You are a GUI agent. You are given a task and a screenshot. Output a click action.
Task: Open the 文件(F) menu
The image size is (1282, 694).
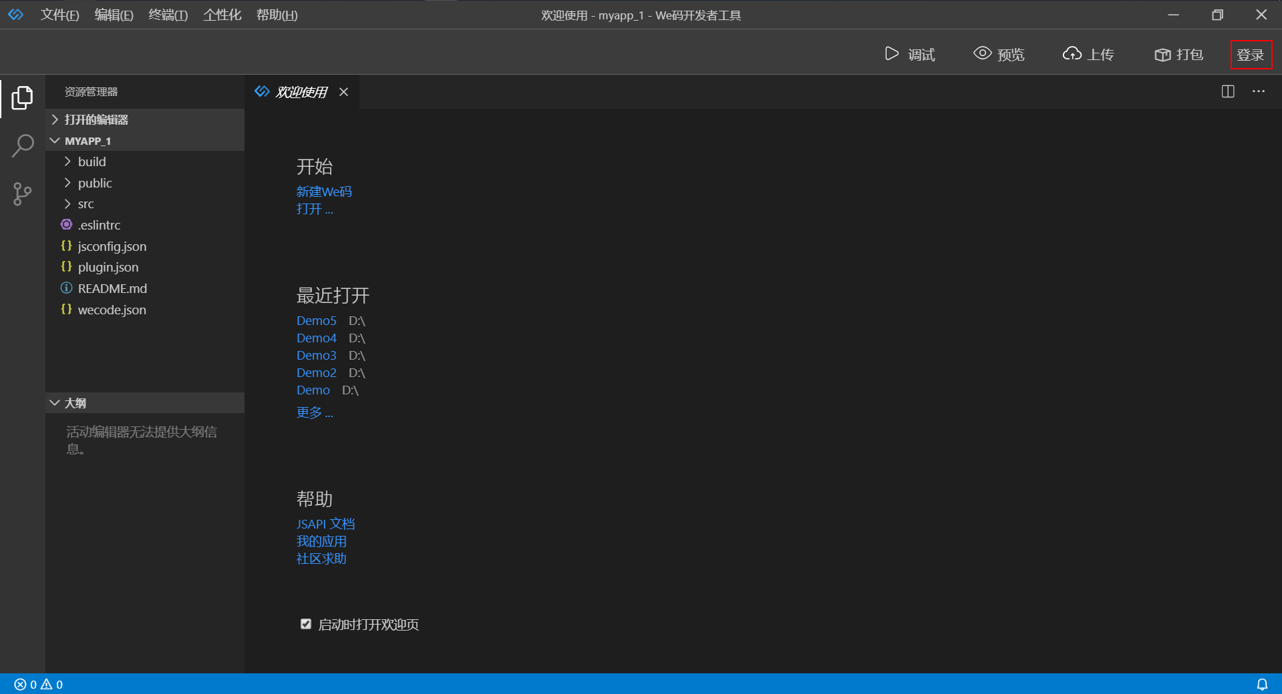(x=59, y=15)
